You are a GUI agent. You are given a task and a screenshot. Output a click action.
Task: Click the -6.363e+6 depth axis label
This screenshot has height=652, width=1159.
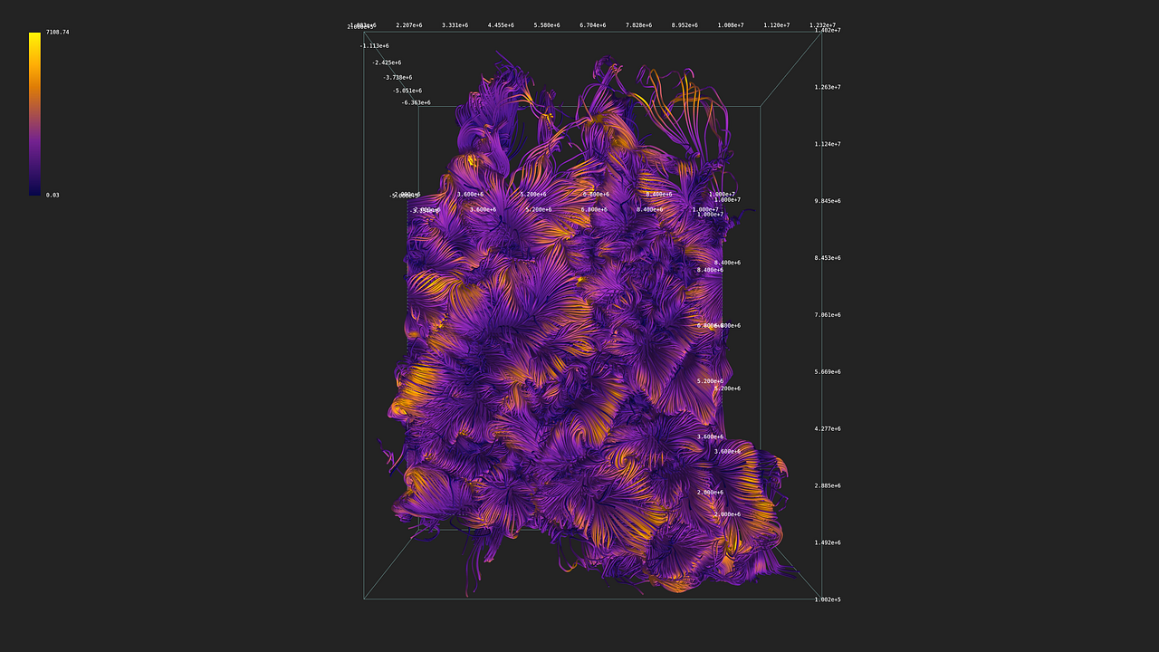414,103
